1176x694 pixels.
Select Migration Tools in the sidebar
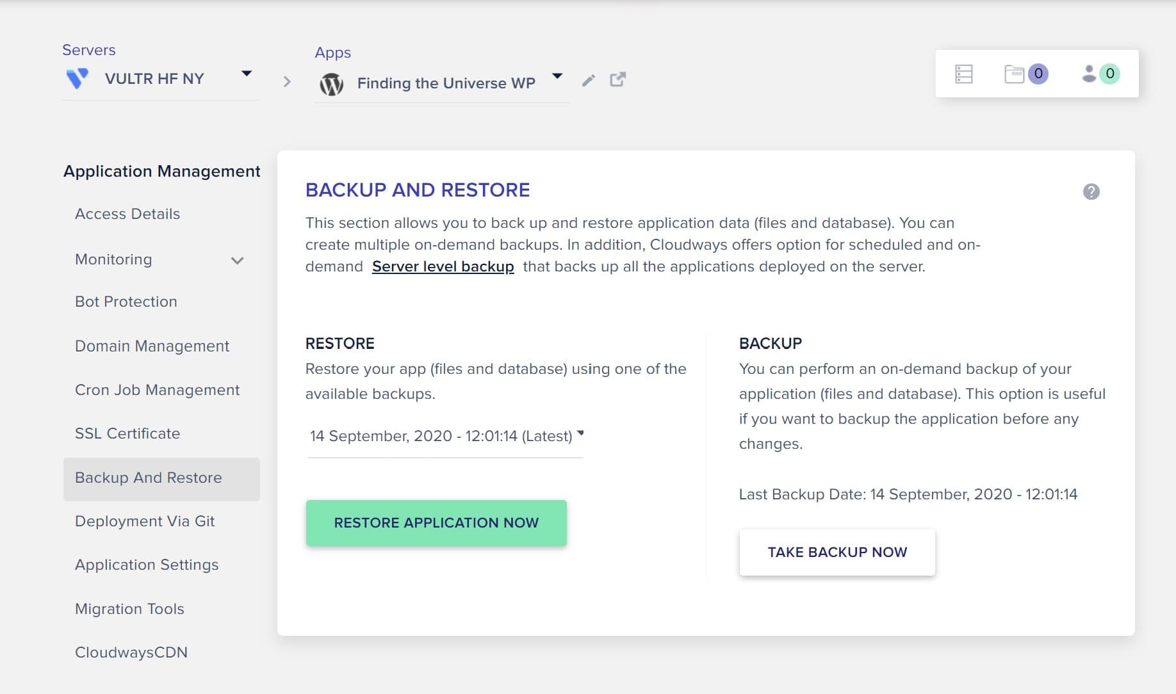coord(129,609)
